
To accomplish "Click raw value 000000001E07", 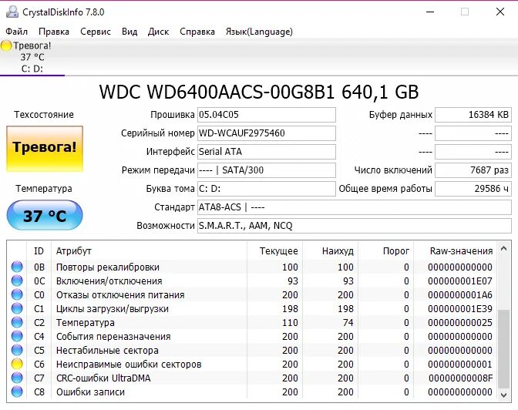I will pyautogui.click(x=460, y=281).
